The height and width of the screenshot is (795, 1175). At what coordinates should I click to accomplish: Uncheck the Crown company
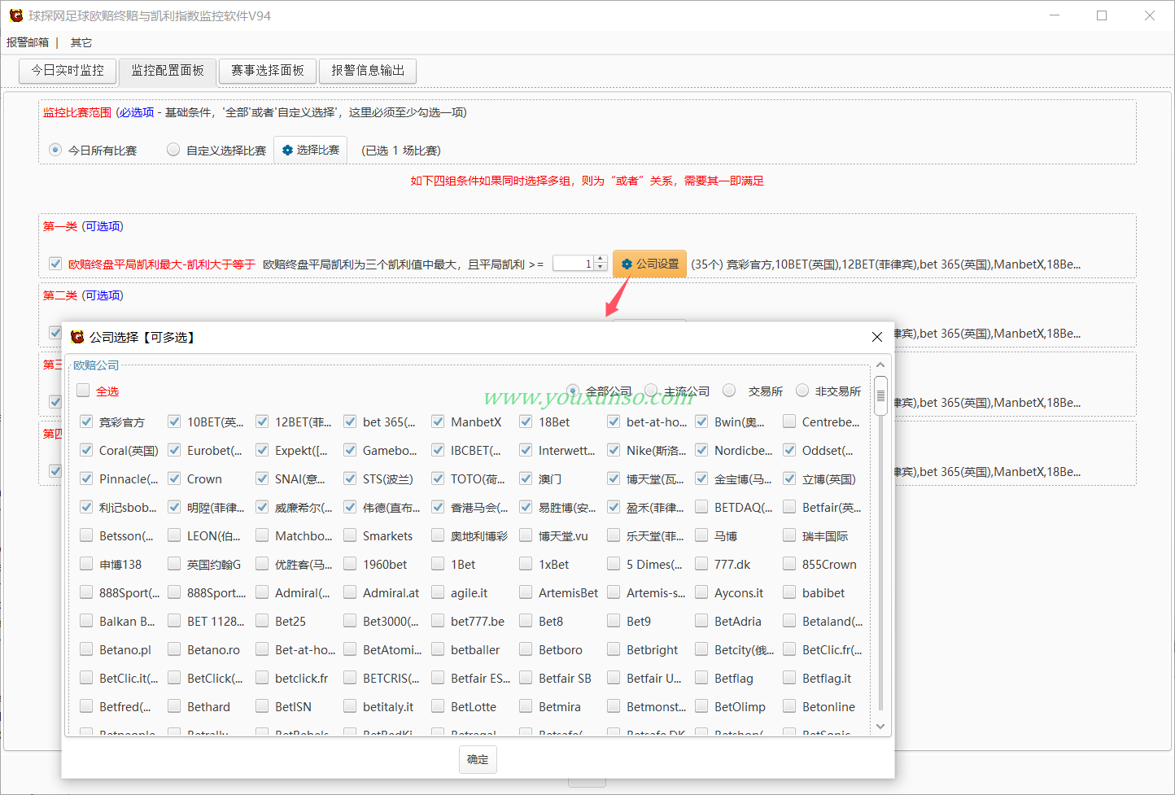[x=174, y=478]
